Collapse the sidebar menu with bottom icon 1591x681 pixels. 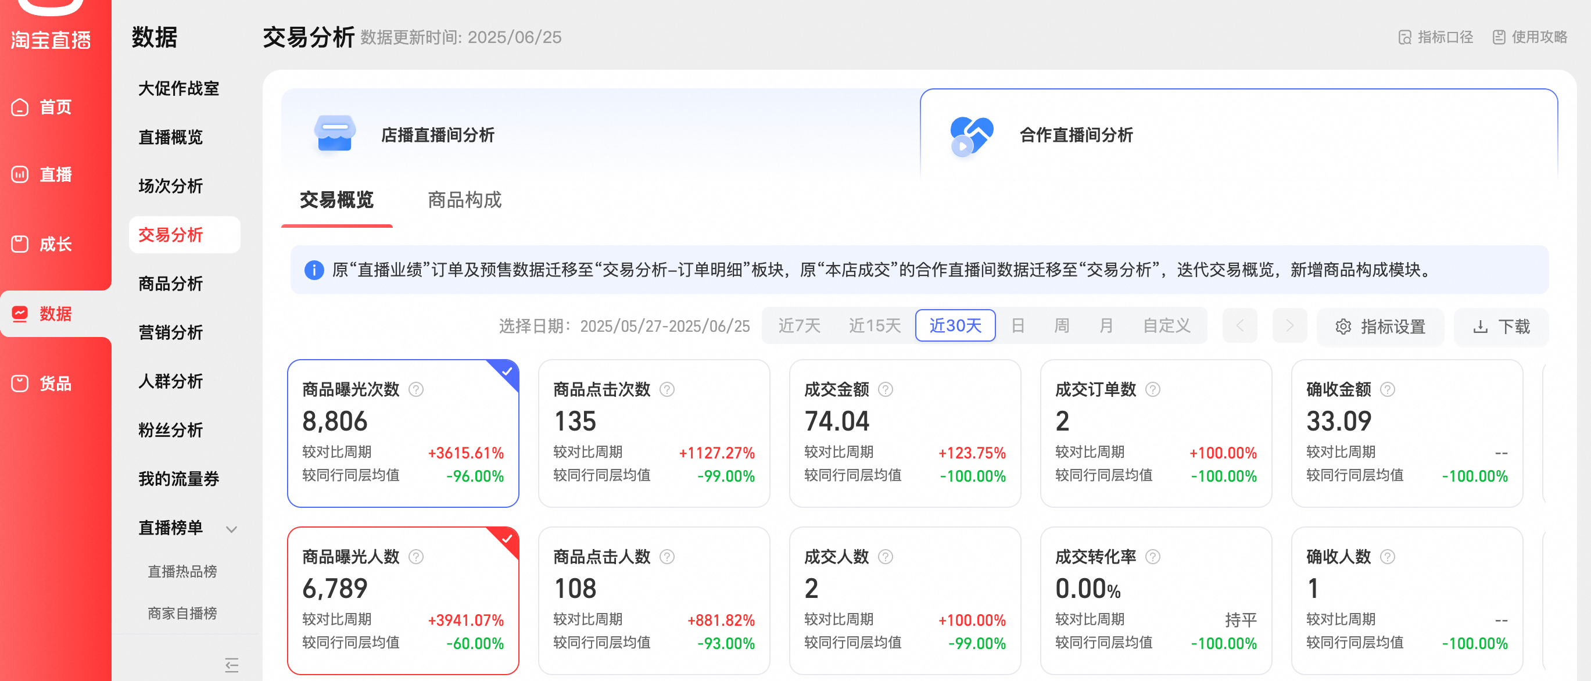click(232, 665)
